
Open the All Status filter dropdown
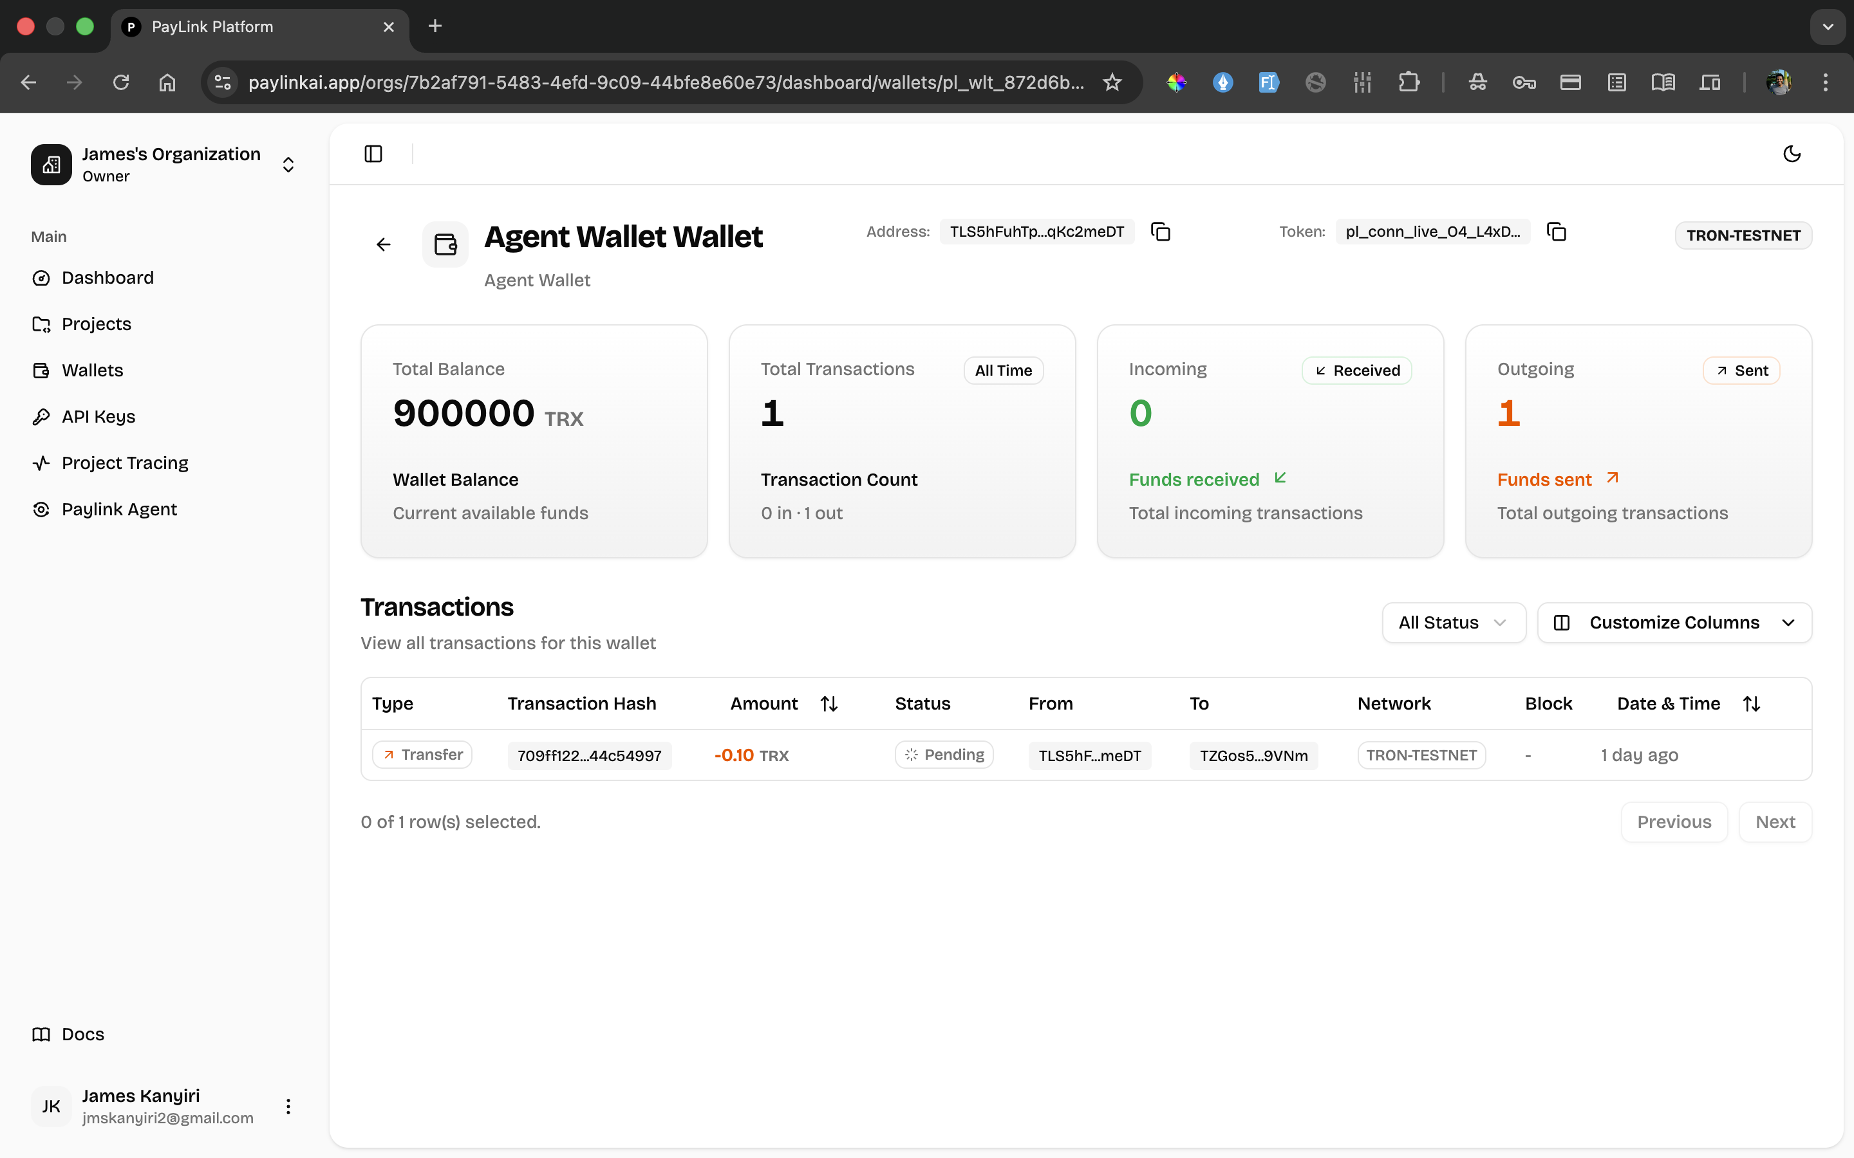click(x=1452, y=622)
